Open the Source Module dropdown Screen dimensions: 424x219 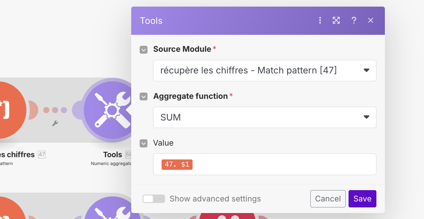[x=264, y=71]
